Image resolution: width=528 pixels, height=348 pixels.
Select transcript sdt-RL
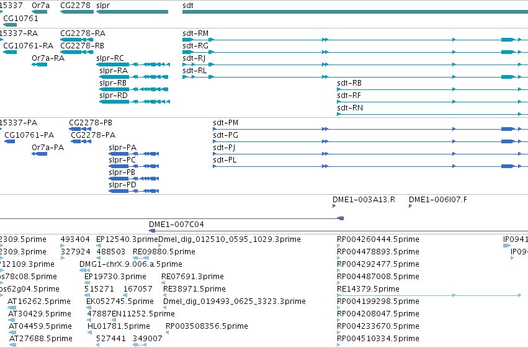[355, 77]
